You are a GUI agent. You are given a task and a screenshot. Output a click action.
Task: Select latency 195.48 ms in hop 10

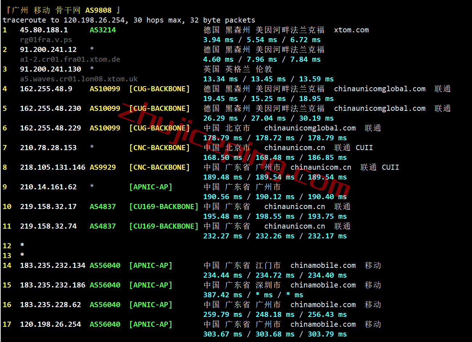(x=223, y=216)
